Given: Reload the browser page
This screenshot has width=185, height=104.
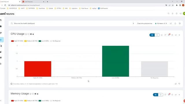Looking at the screenshot, I should pos(5,5).
